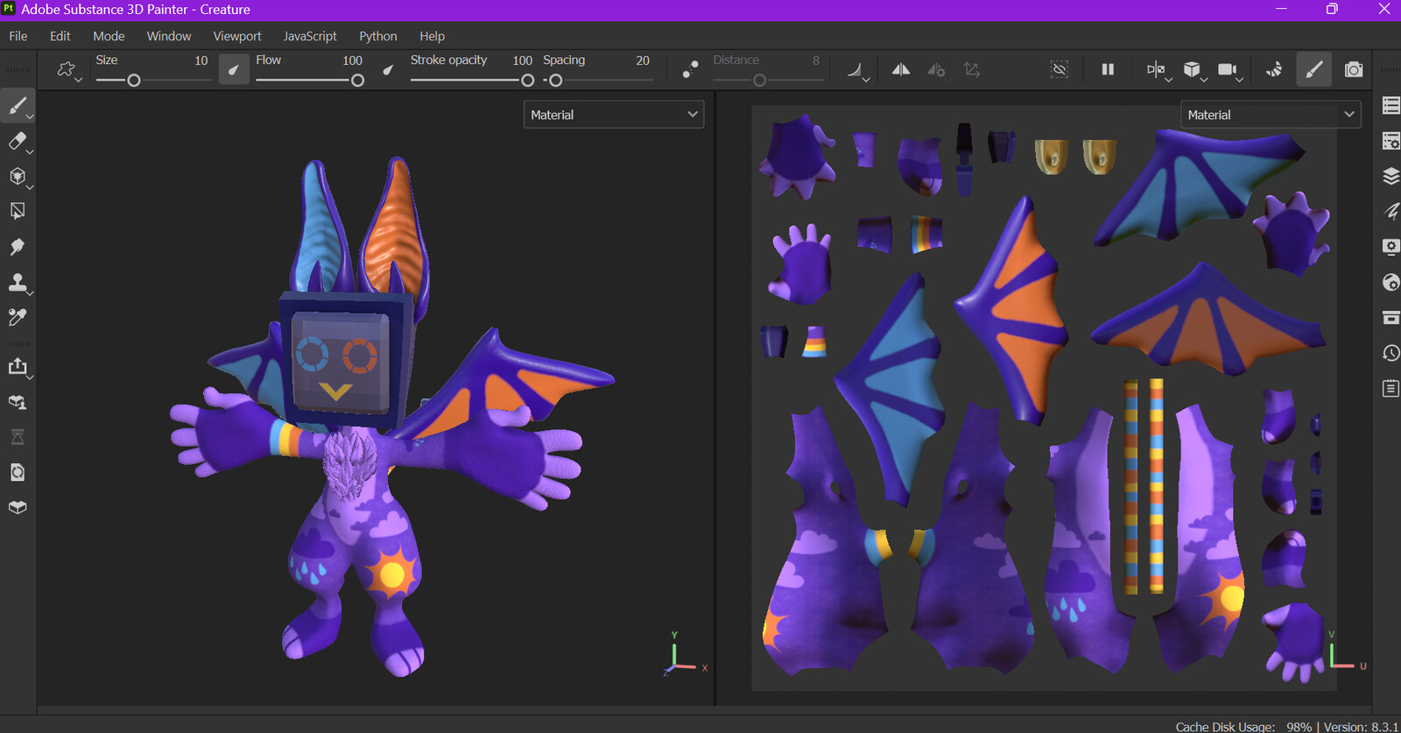Open the camera selection dropdown
Image resolution: width=1401 pixels, height=733 pixels.
1230,70
